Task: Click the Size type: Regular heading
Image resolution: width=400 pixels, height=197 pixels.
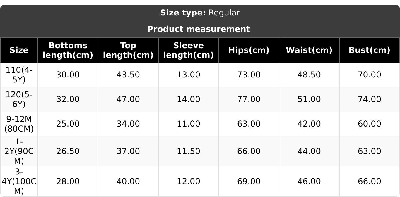Action: click(x=200, y=13)
